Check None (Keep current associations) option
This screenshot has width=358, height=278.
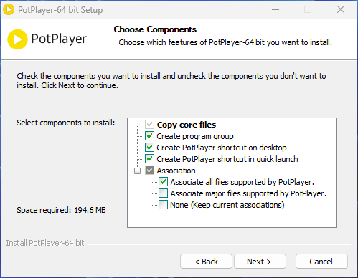click(163, 205)
